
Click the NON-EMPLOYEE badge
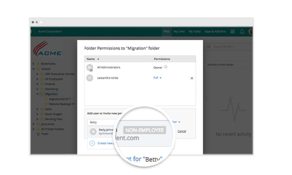tap(145, 130)
